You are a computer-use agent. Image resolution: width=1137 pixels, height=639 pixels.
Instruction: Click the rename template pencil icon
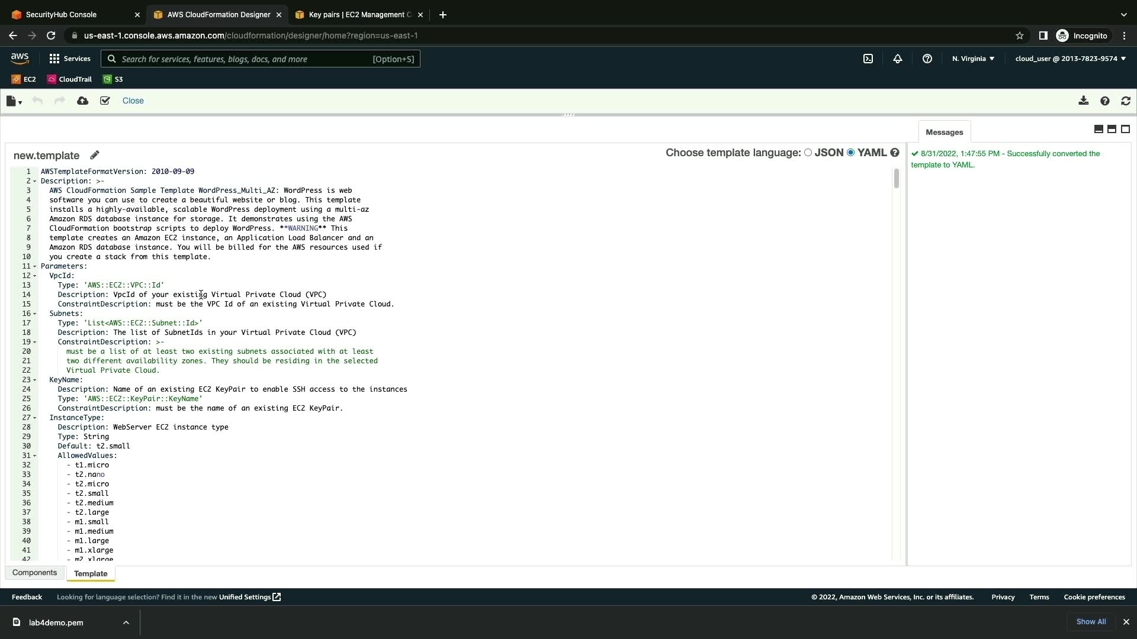click(95, 155)
